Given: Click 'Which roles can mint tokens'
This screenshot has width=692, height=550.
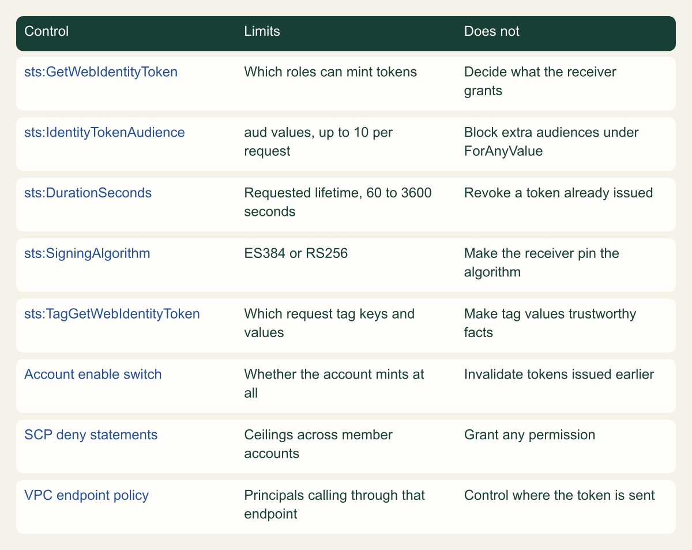Looking at the screenshot, I should coord(331,72).
